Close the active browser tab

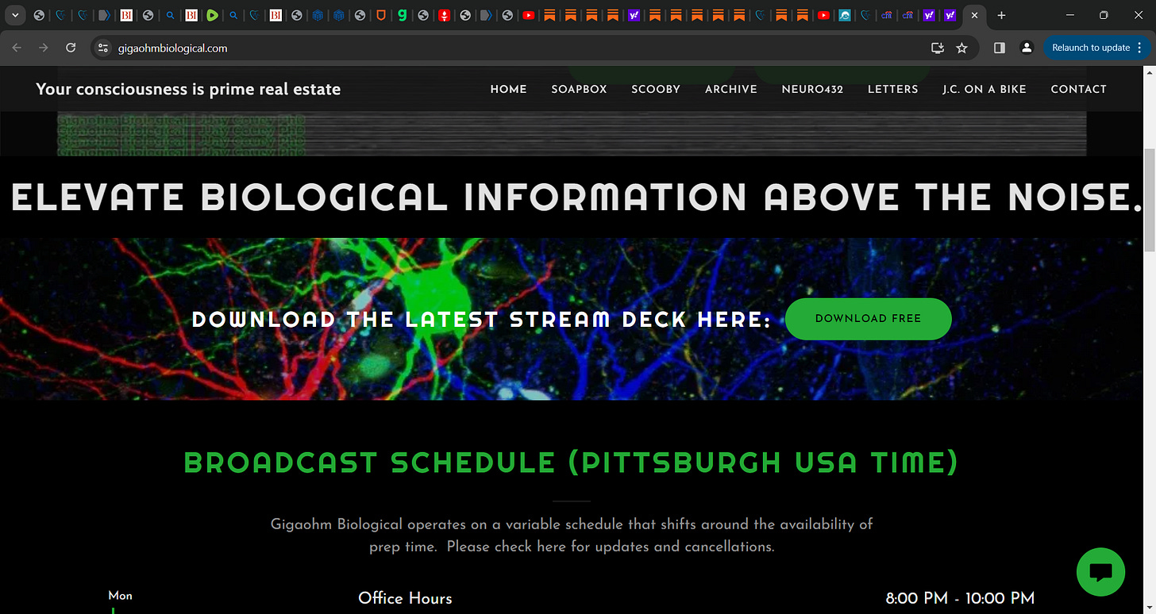pos(974,15)
